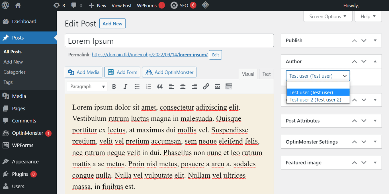Click the post title field
Image resolution: width=389 pixels, height=194 pixels.
pyautogui.click(x=169, y=40)
